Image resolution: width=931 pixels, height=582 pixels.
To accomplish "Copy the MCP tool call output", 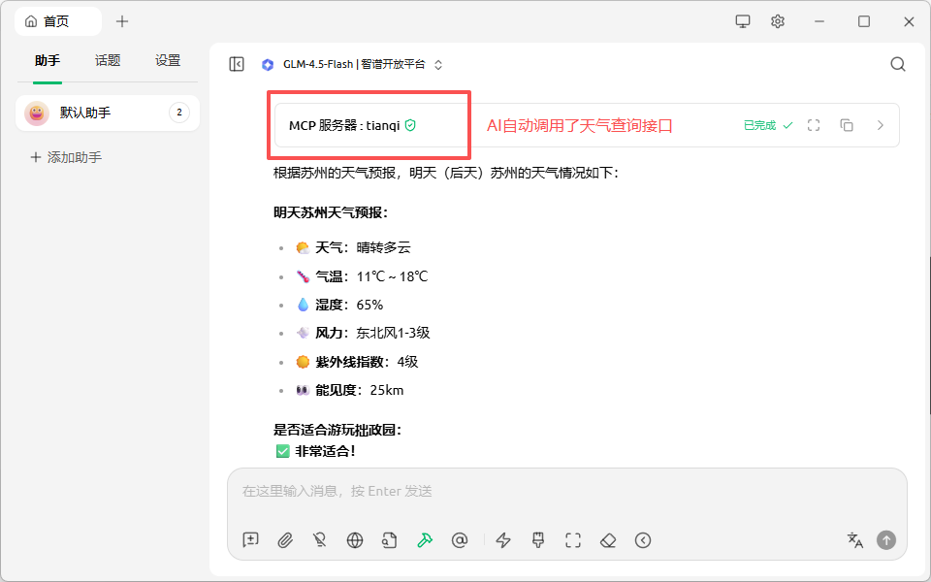I will 846,125.
